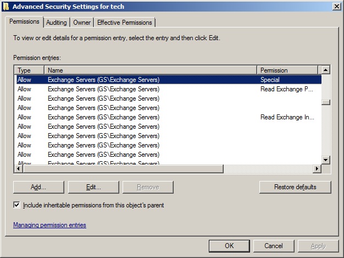Screen dimensions: 344x258
Task: Click the Add... button
Action: click(x=38, y=187)
